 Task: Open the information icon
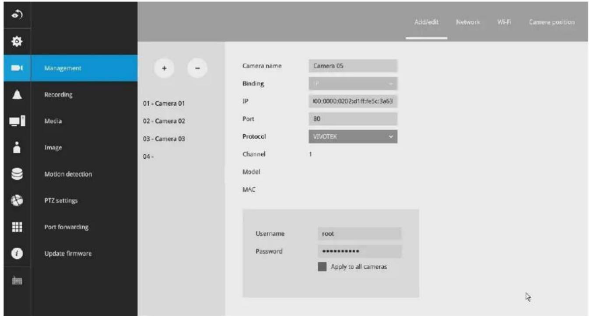click(x=17, y=253)
